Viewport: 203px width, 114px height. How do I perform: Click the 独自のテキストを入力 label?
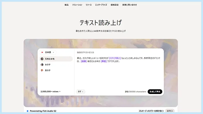click(x=85, y=52)
